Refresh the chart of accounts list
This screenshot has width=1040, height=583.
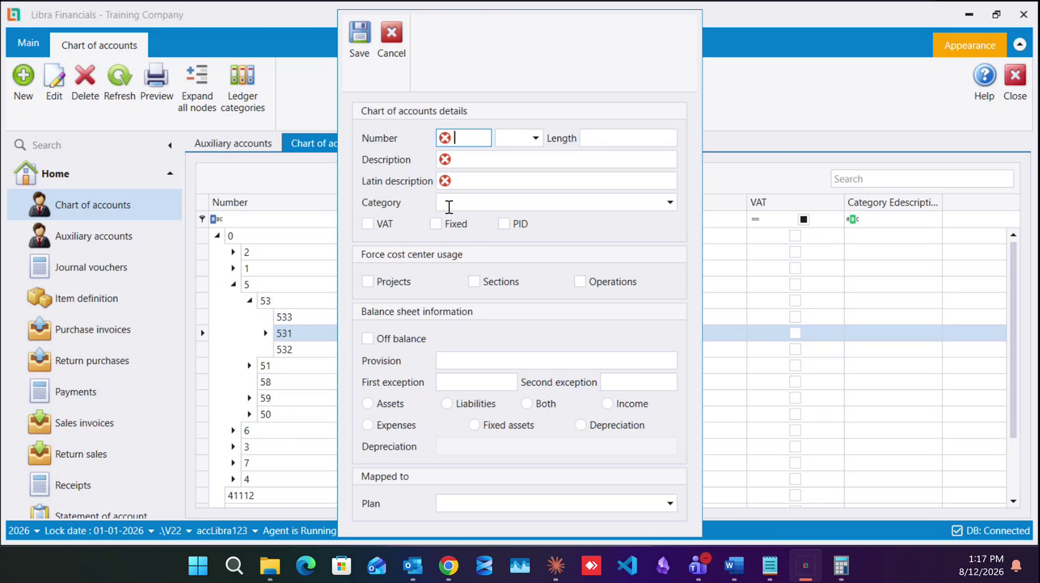[119, 82]
